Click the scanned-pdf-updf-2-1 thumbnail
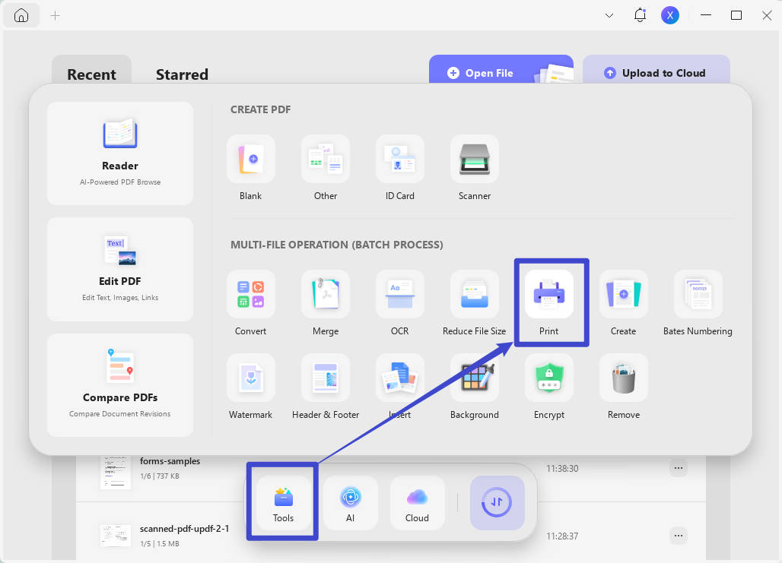 [115, 536]
